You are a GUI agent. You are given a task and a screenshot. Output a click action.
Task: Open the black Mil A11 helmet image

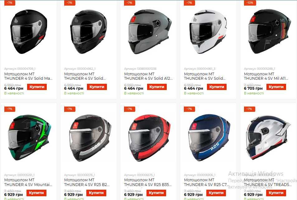click(269, 32)
